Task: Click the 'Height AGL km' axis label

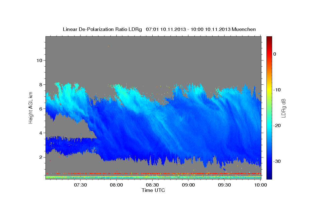Action: 31,108
